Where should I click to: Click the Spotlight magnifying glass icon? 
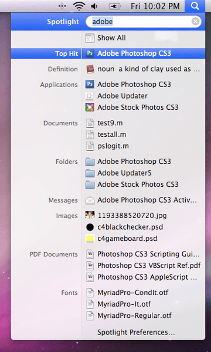click(195, 6)
